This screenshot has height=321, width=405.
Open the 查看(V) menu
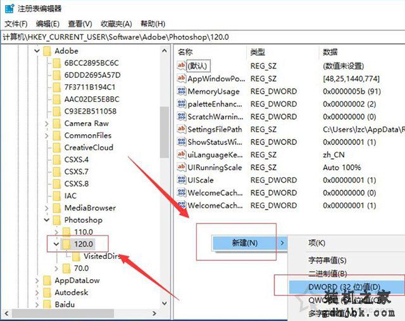[80, 24]
